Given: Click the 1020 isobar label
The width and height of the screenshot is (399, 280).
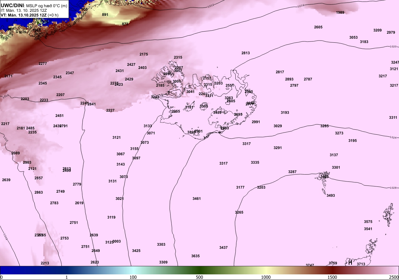Looking at the screenshot, I should point(393,46).
